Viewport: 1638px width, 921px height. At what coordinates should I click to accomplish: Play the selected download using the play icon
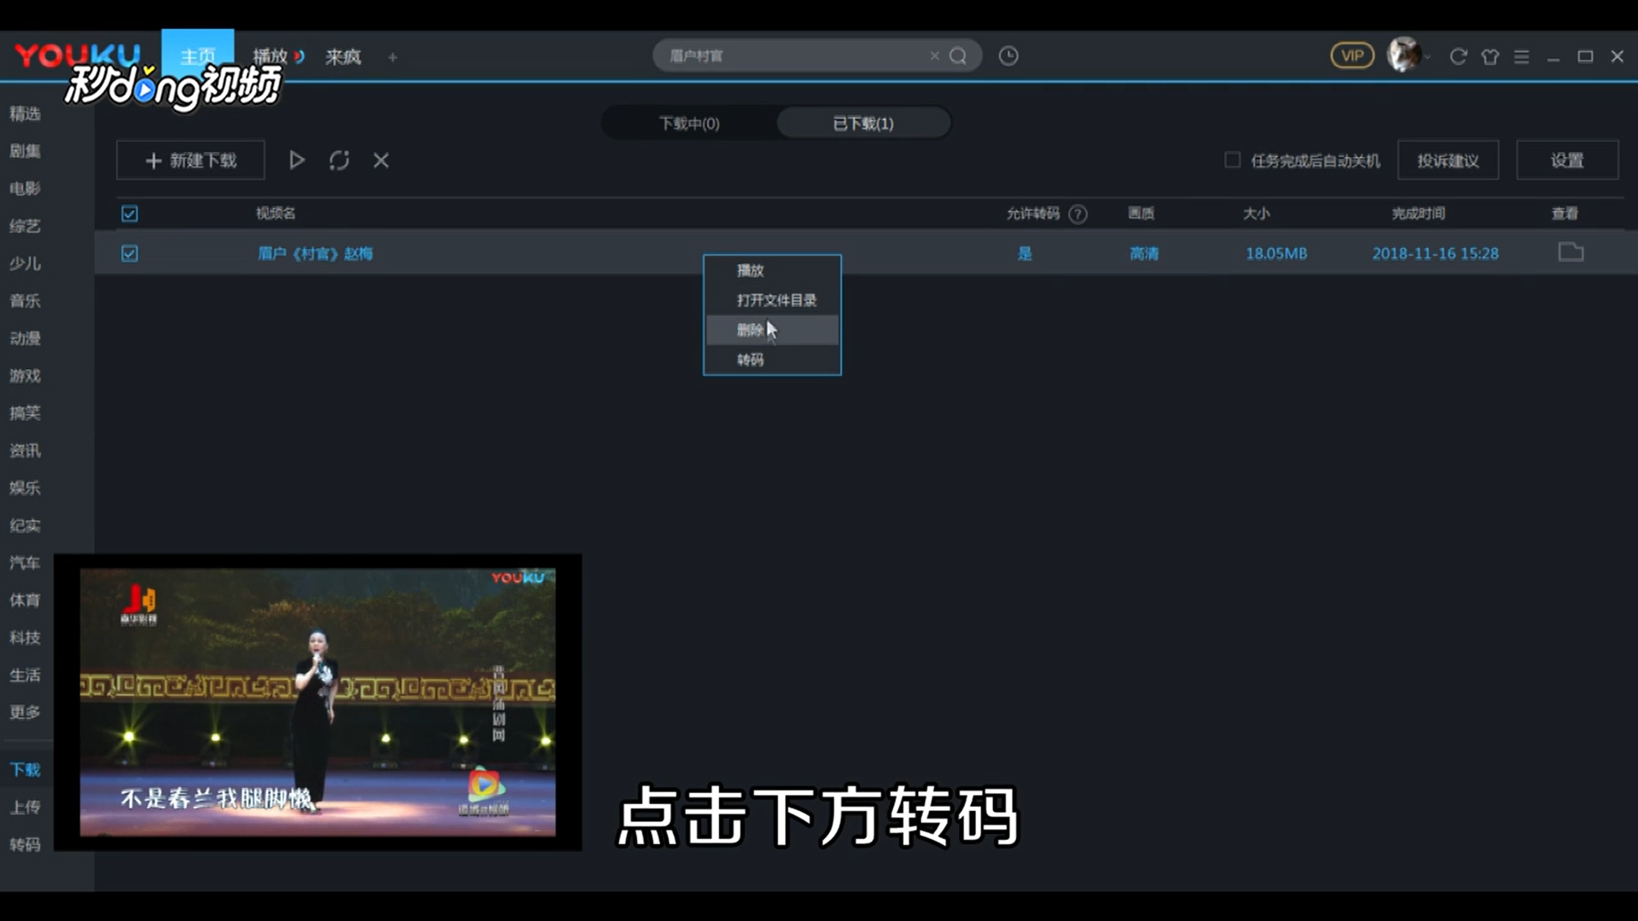tap(296, 159)
